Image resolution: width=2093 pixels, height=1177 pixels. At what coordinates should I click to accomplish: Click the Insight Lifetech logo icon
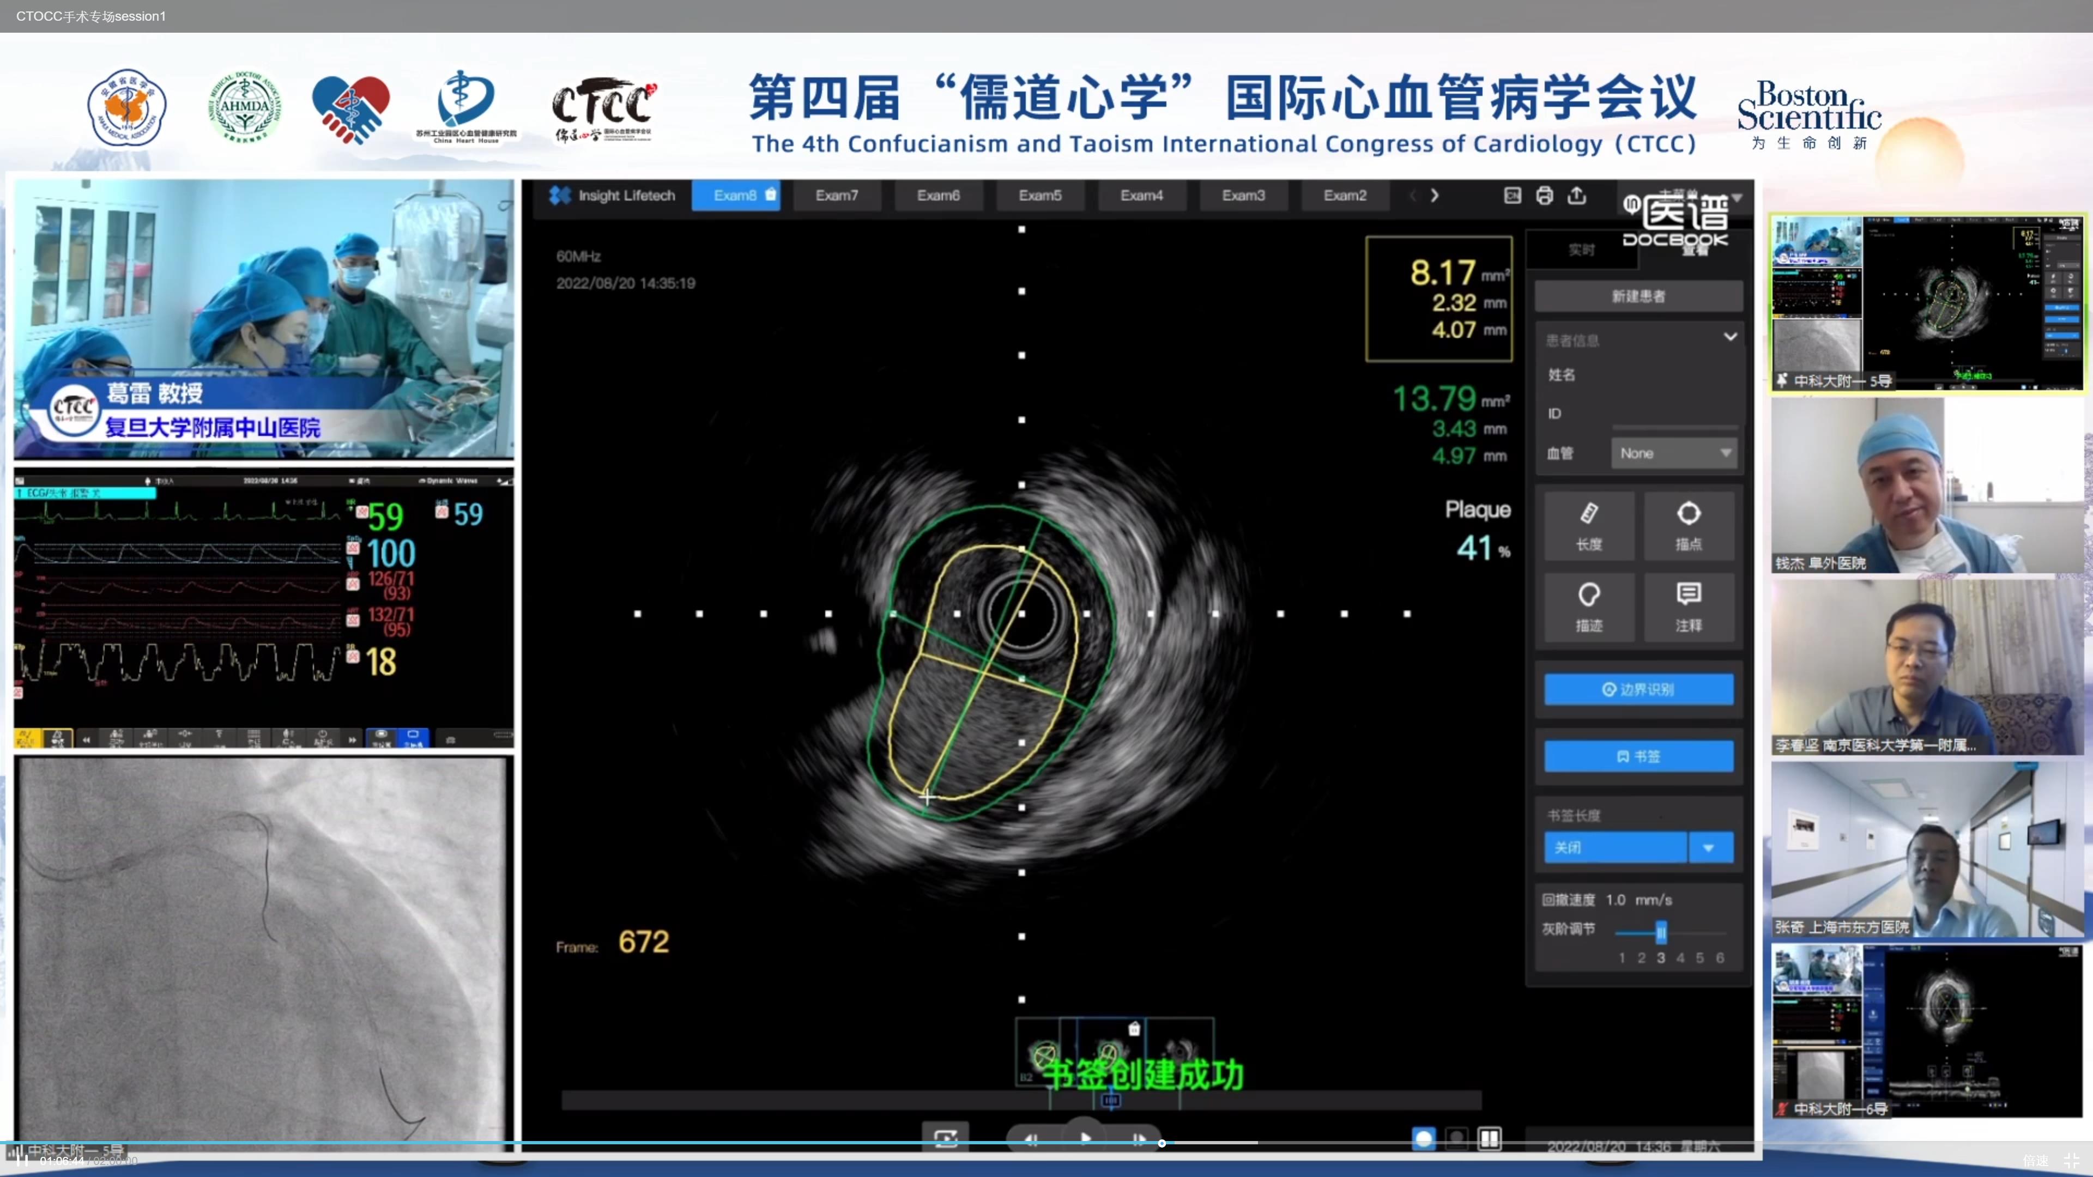click(x=559, y=195)
